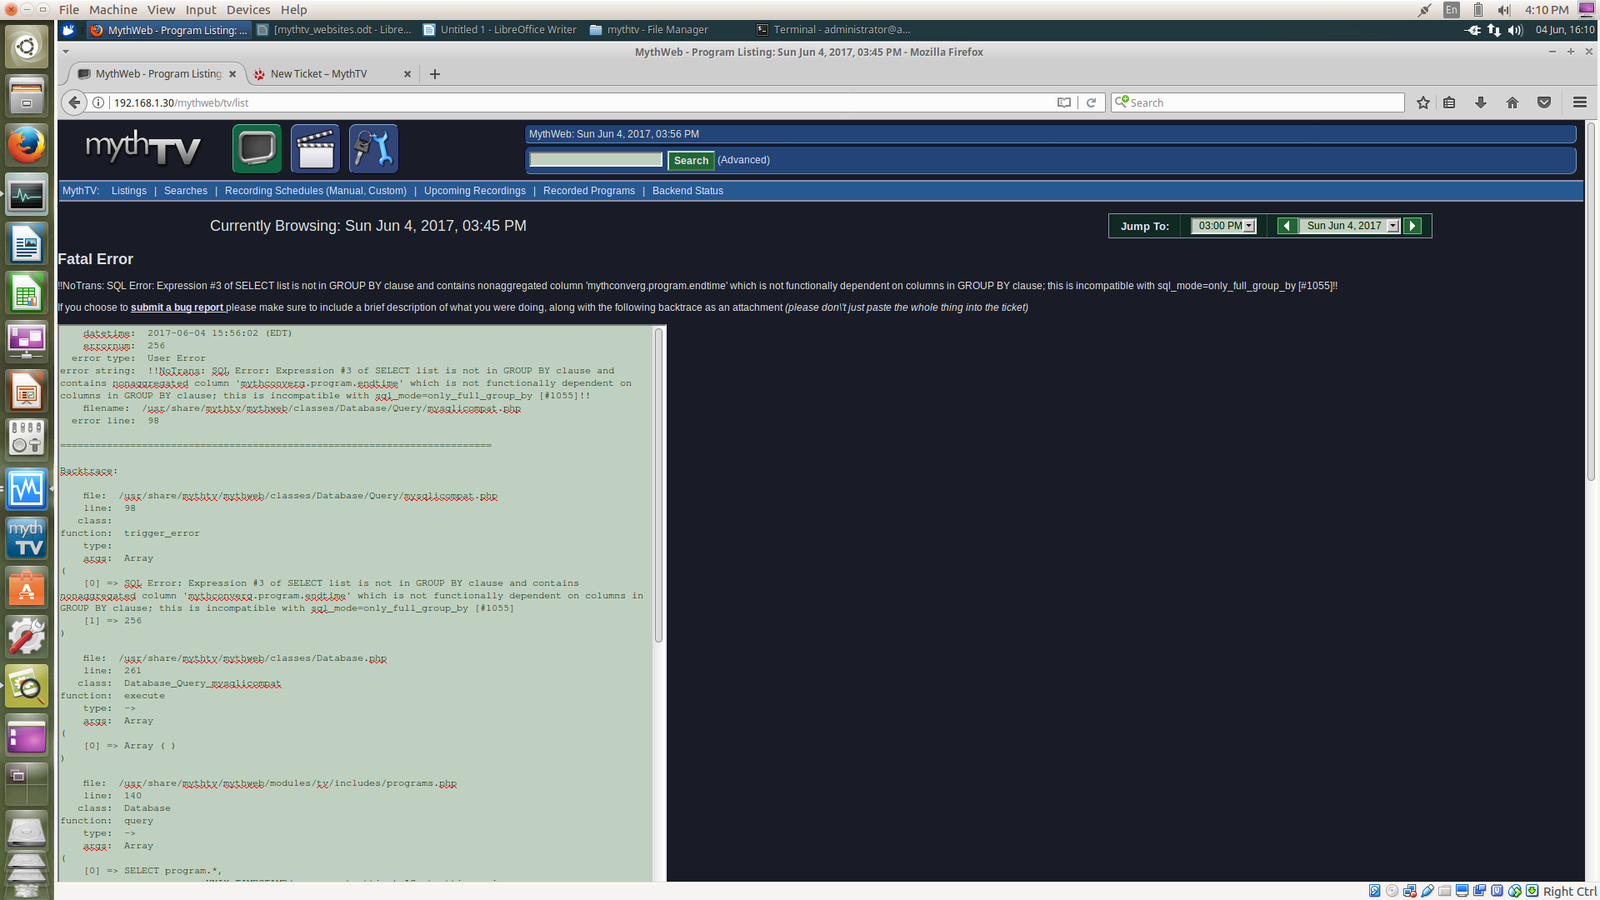This screenshot has height=900, width=1600.
Task: Go back with the browser arrow
Action: 74,102
